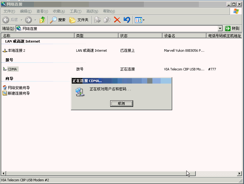The image size is (244, 184).
Task: Click the Back arrow icon
Action: pos(6,20)
